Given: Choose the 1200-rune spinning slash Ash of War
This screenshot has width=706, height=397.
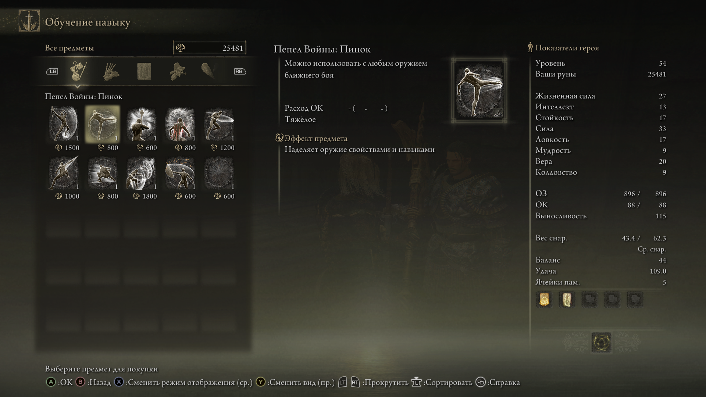Looking at the screenshot, I should 219,124.
